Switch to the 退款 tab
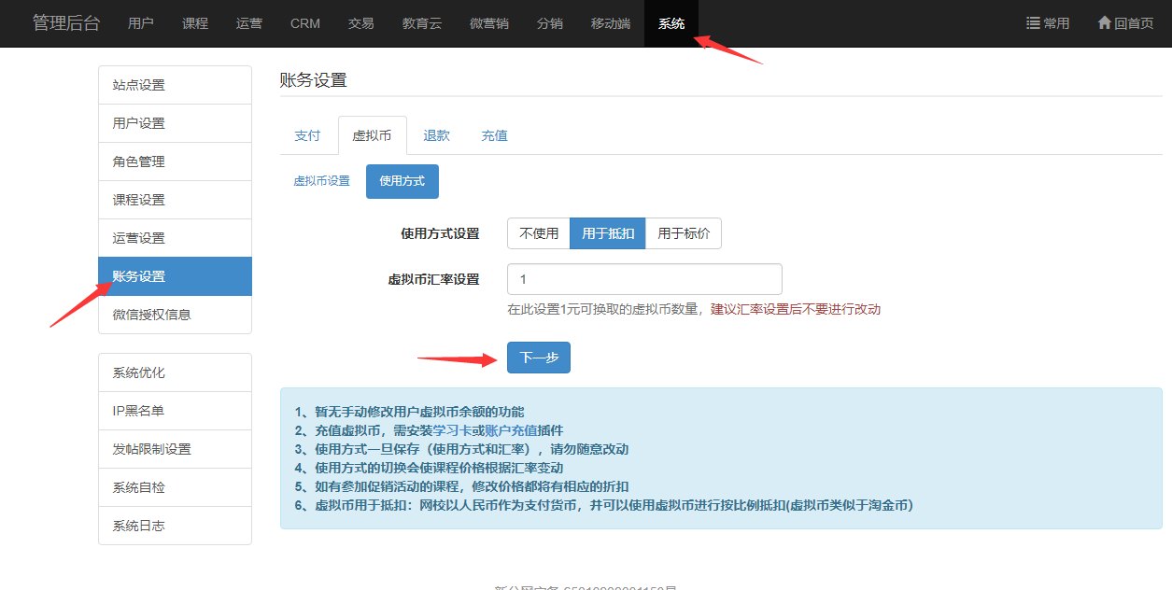 pyautogui.click(x=436, y=135)
